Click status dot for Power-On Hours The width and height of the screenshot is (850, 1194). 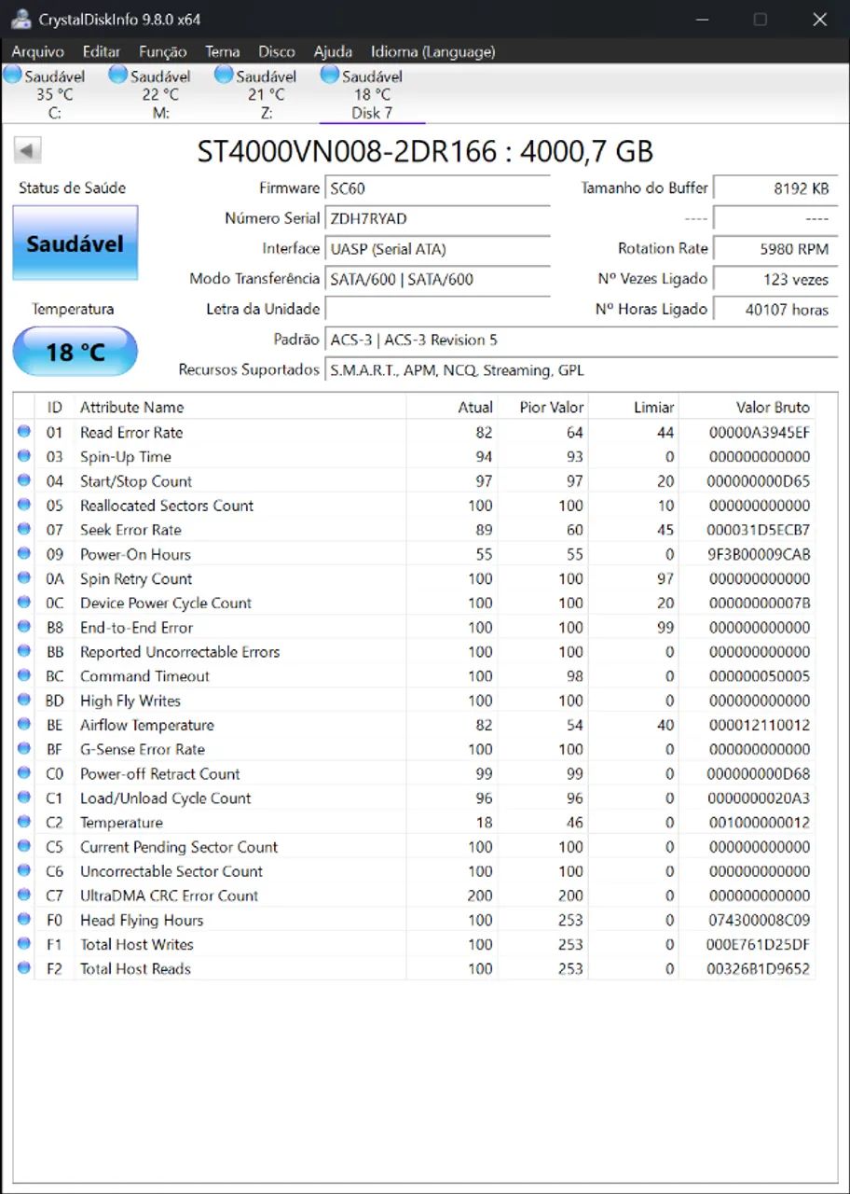coord(24,554)
